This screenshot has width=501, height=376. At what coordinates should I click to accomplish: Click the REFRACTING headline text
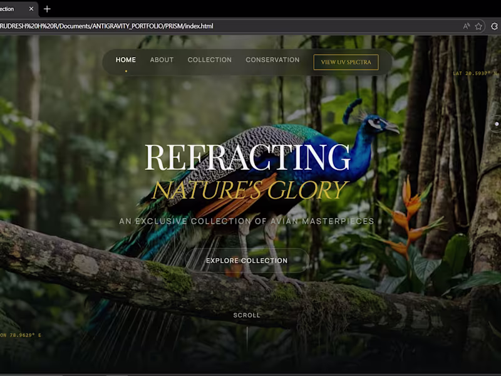[247, 157]
